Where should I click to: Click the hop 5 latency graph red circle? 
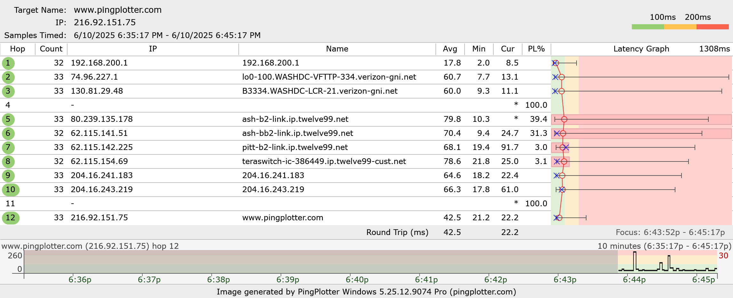tap(564, 119)
